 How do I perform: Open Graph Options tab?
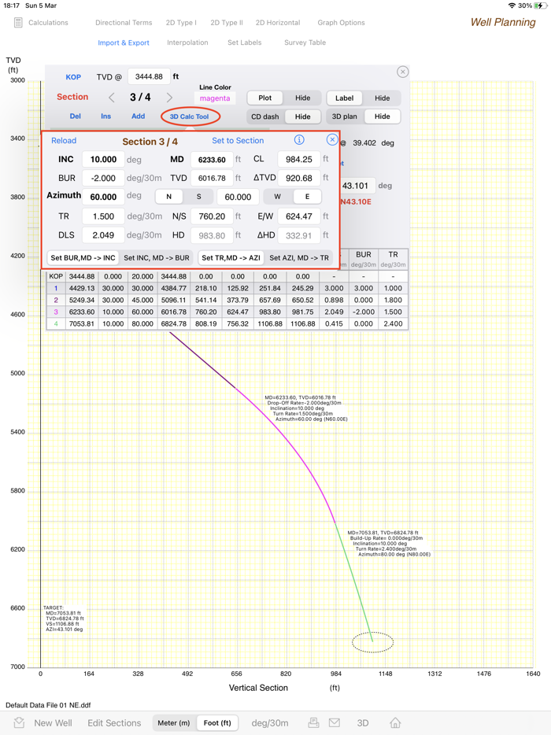pyautogui.click(x=341, y=23)
